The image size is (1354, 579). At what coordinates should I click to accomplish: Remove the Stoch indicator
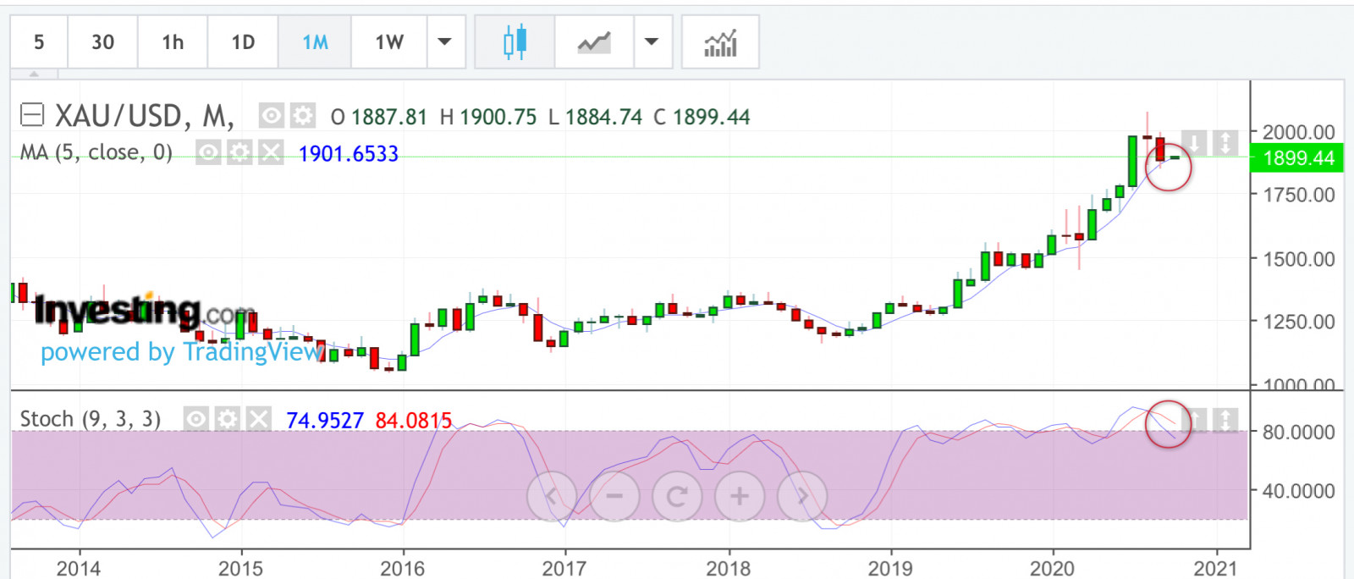pos(258,418)
